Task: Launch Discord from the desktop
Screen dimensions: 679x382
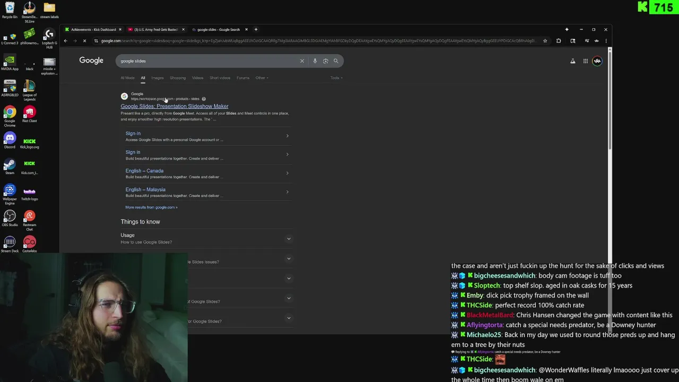Action: pos(10,140)
